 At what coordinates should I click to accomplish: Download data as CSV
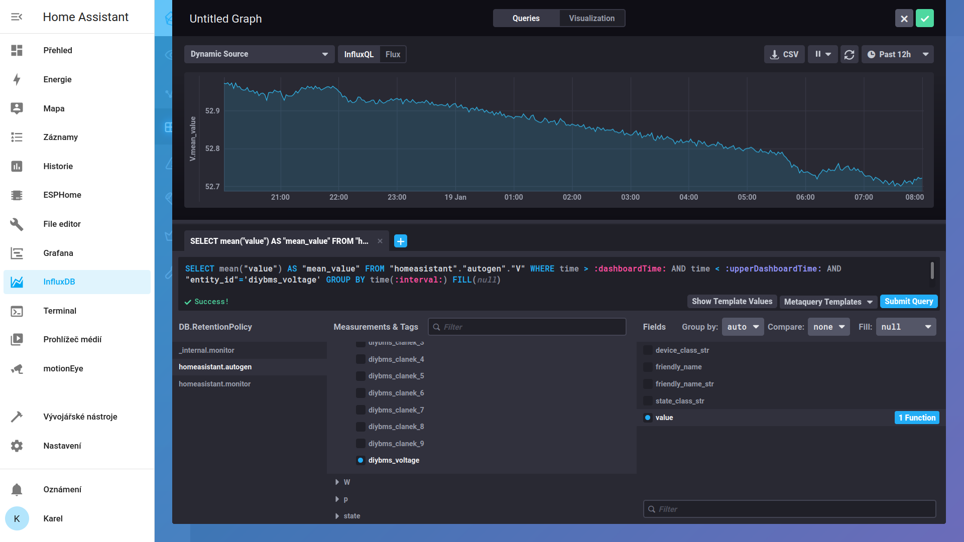pyautogui.click(x=784, y=54)
